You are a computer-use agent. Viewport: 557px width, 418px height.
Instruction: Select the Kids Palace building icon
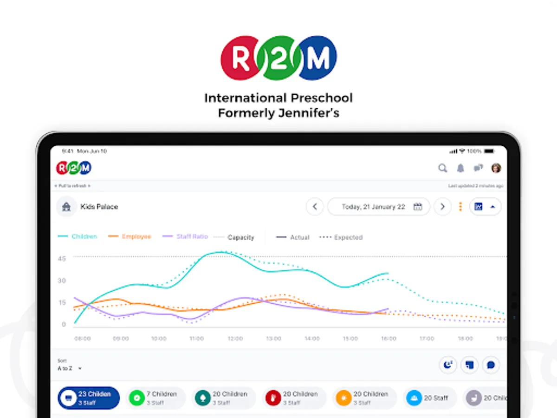66,207
